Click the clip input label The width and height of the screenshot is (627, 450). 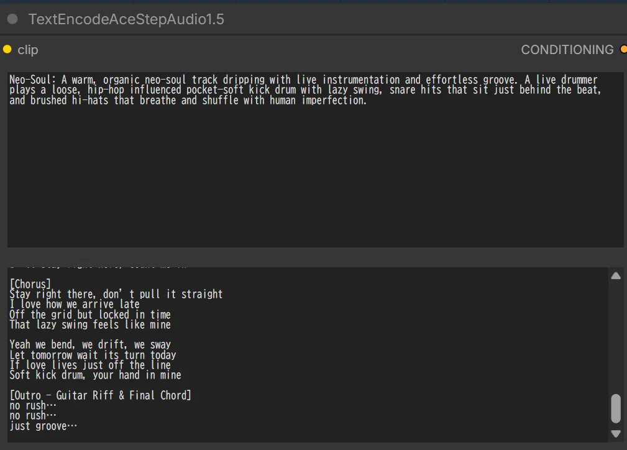(x=27, y=50)
